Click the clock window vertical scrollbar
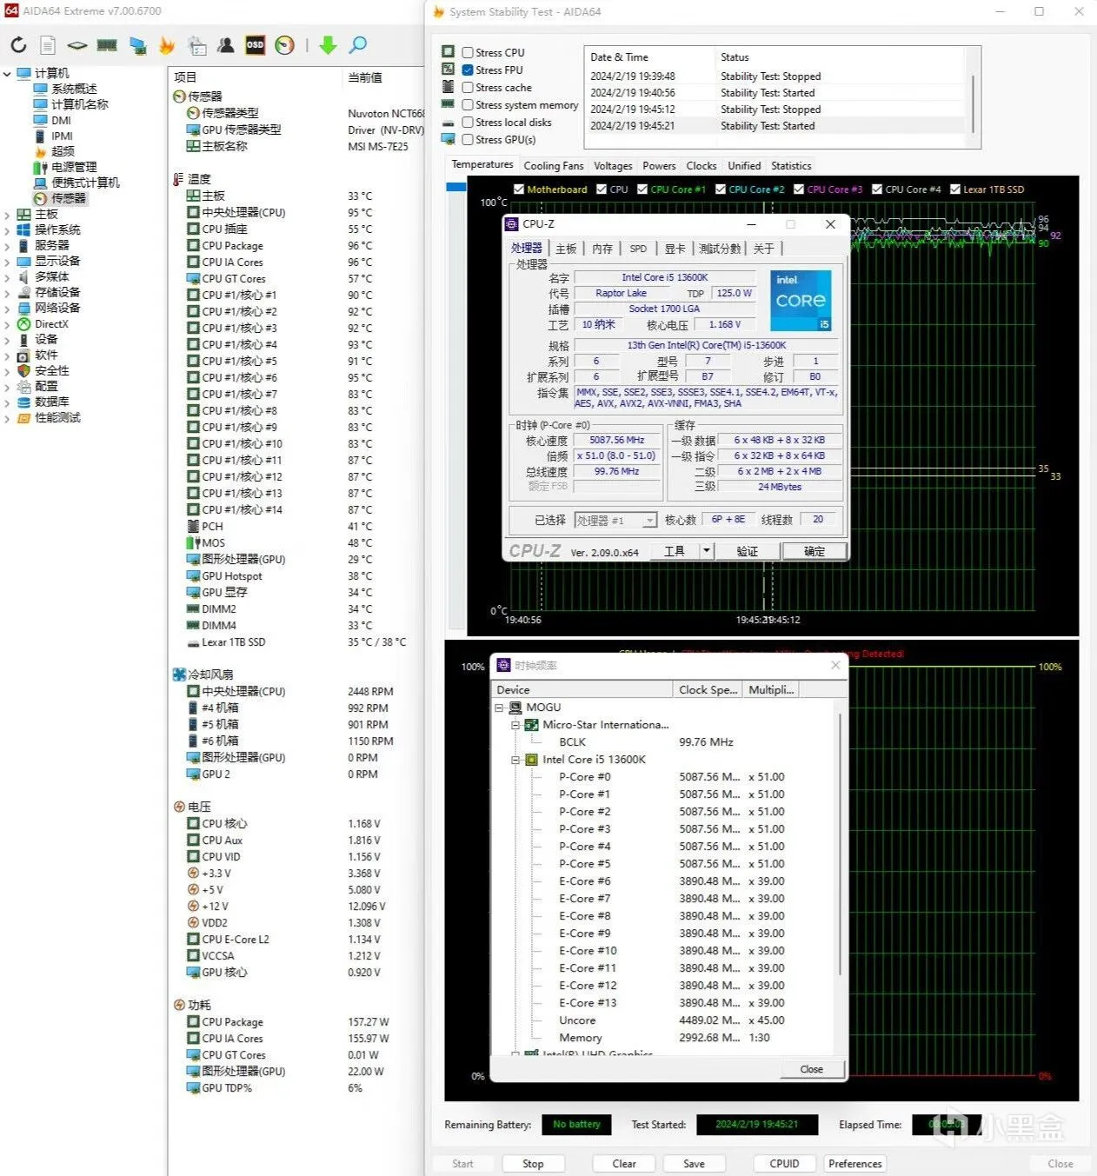Viewport: 1097px width, 1176px height. coord(840,843)
